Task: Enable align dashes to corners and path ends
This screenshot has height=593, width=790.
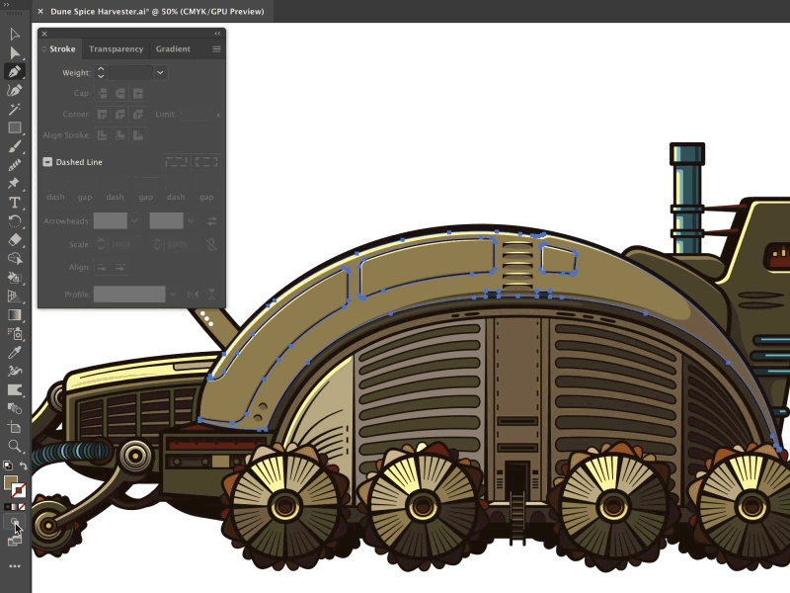Action: click(x=206, y=162)
